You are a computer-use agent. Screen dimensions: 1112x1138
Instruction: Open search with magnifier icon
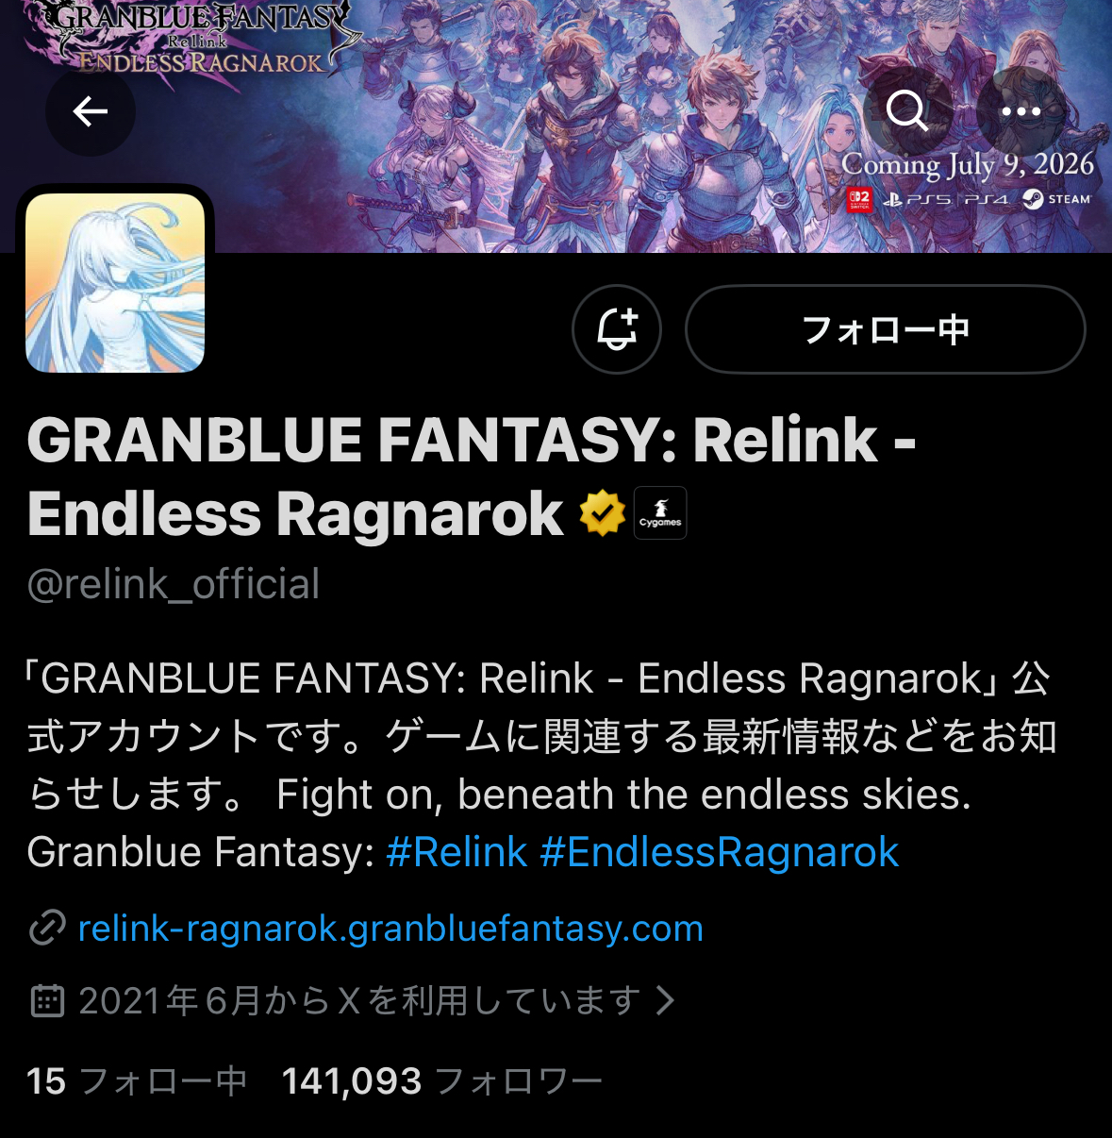[907, 111]
